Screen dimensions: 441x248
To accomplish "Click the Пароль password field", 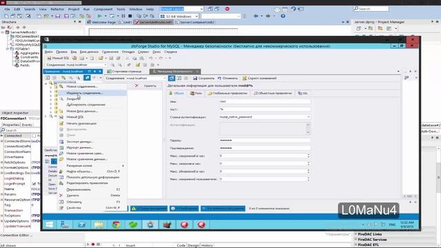I will 265,140.
